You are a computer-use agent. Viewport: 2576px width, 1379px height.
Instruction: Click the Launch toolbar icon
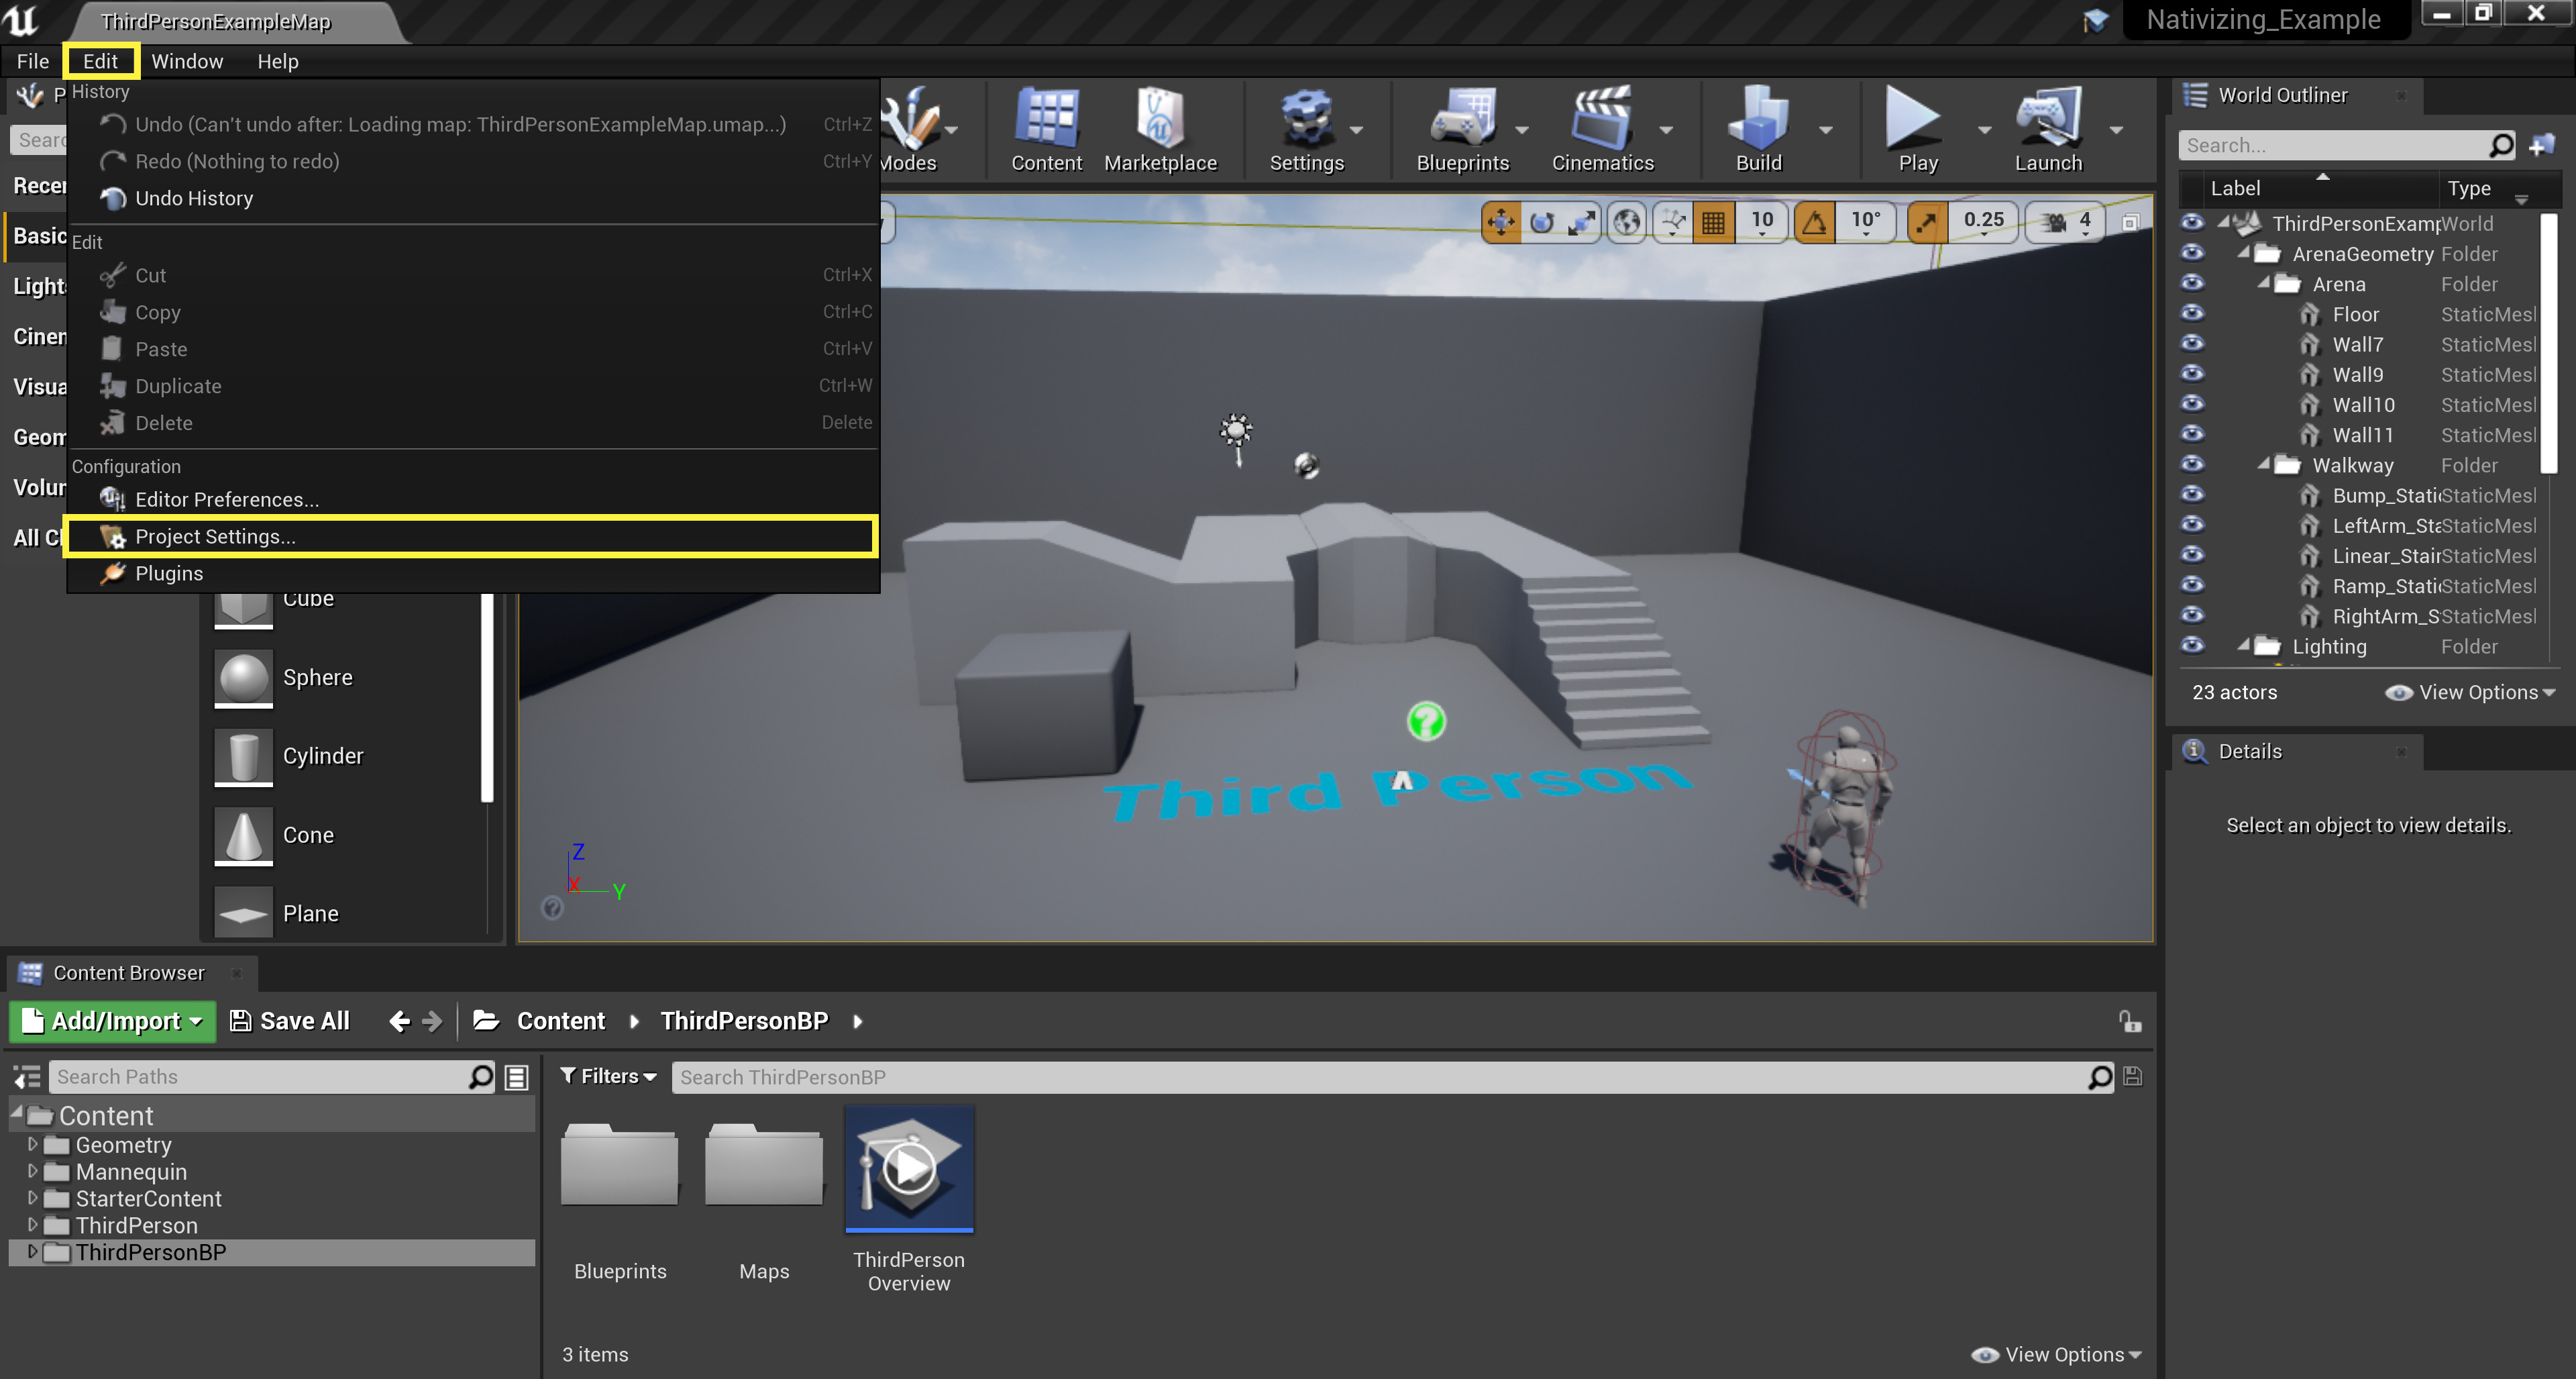(x=2047, y=122)
